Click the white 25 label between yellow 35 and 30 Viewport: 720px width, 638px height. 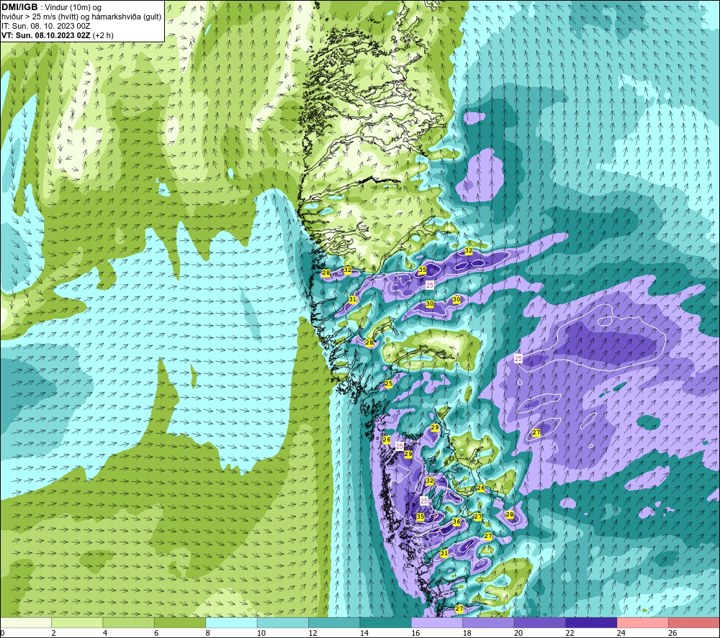point(430,285)
